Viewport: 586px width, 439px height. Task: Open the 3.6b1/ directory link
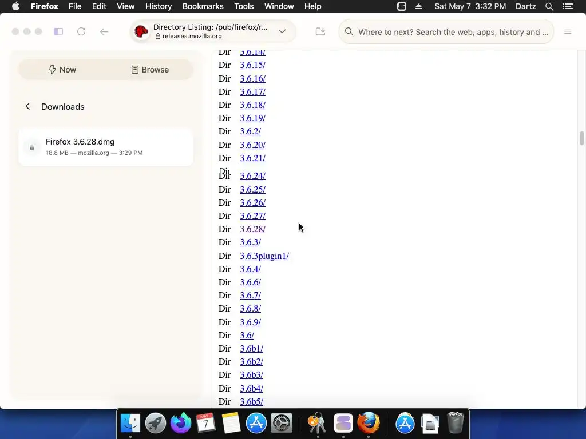pyautogui.click(x=252, y=349)
